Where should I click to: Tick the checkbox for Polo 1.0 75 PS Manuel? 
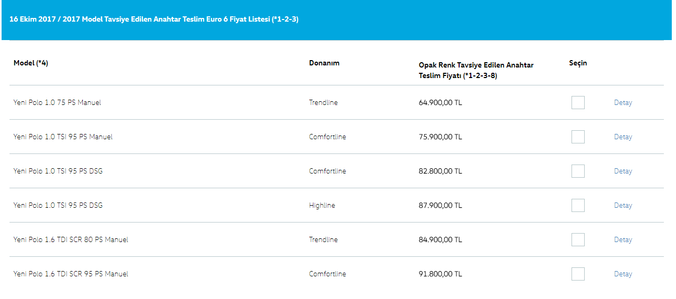point(578,102)
